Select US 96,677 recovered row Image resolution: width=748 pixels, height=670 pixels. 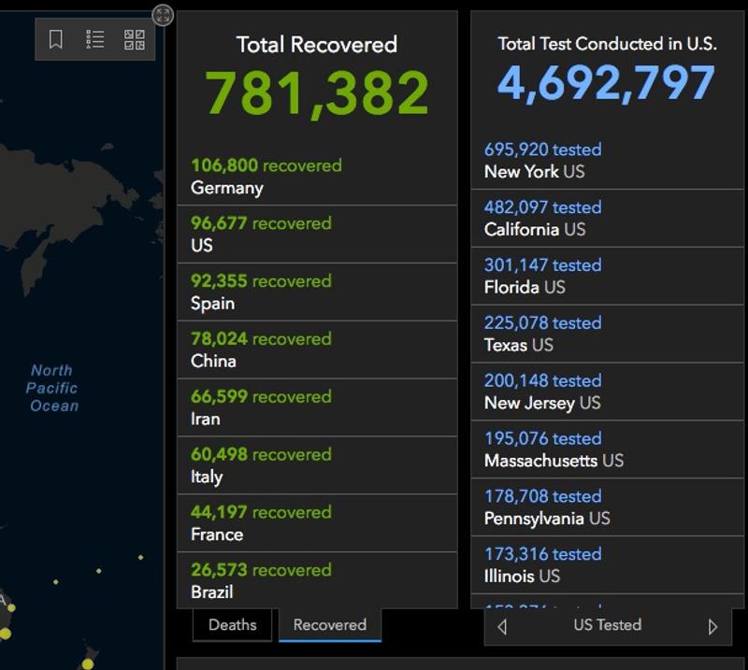tap(317, 235)
